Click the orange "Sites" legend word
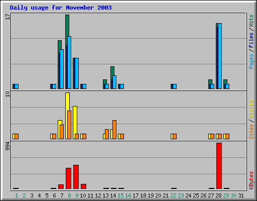The image size is (257, 201). (x=251, y=132)
